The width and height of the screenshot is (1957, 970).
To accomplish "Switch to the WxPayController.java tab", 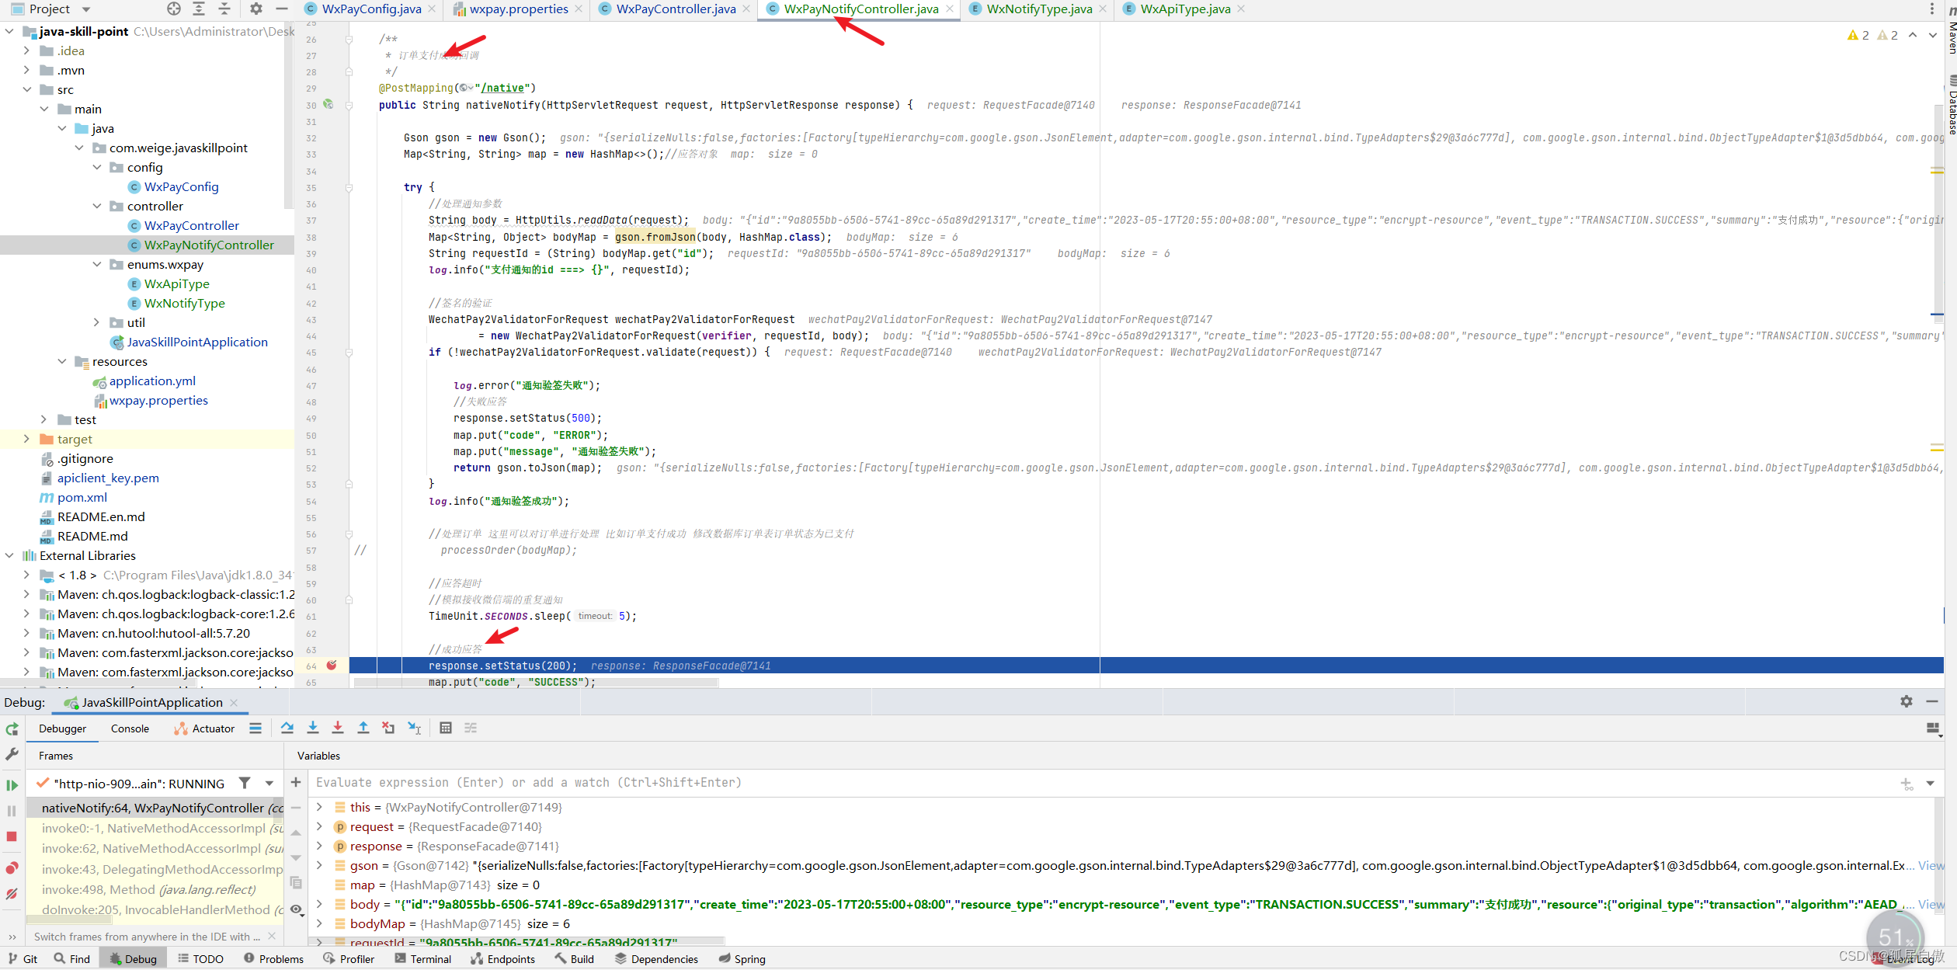I will (x=676, y=9).
